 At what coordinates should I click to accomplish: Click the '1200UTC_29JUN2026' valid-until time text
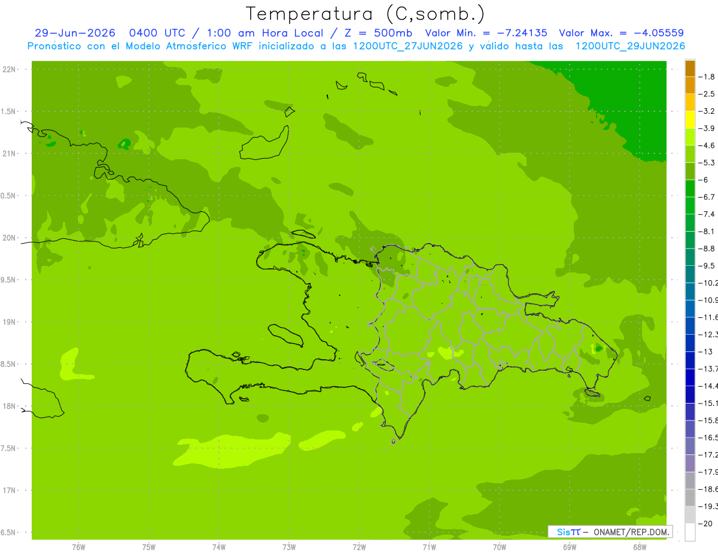[x=630, y=46]
